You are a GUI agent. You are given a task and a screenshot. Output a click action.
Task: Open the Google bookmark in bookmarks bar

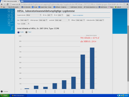pos(35,7)
